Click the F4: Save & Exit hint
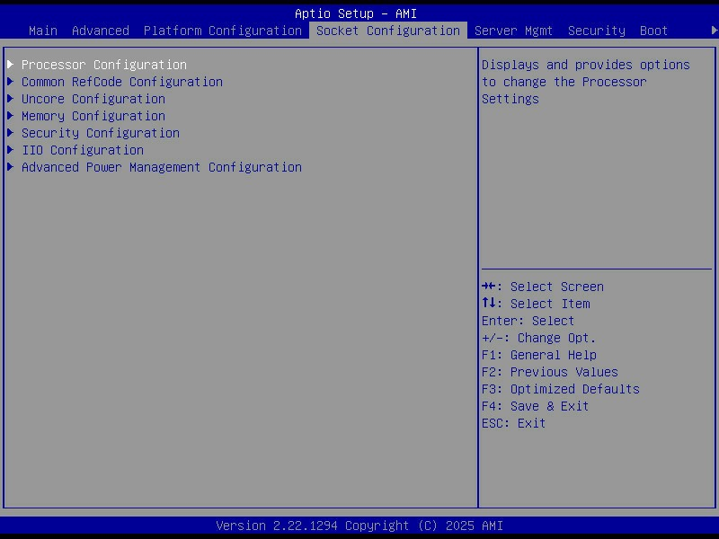This screenshot has height=539, width=719. 536,406
